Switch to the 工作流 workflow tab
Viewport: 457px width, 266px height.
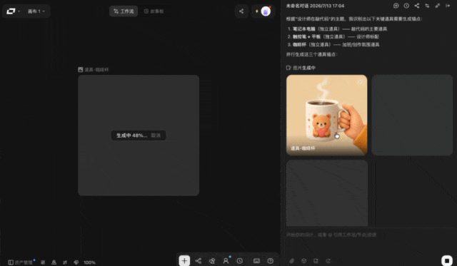pos(124,11)
